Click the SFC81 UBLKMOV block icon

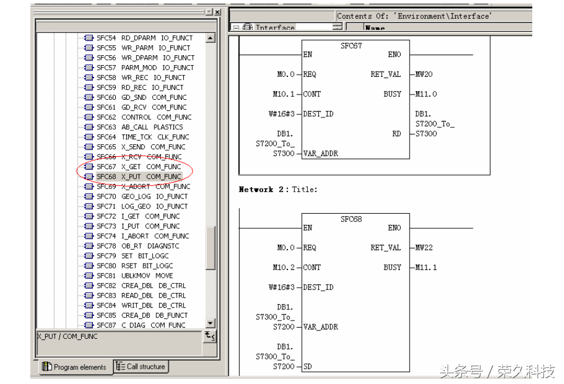89,275
